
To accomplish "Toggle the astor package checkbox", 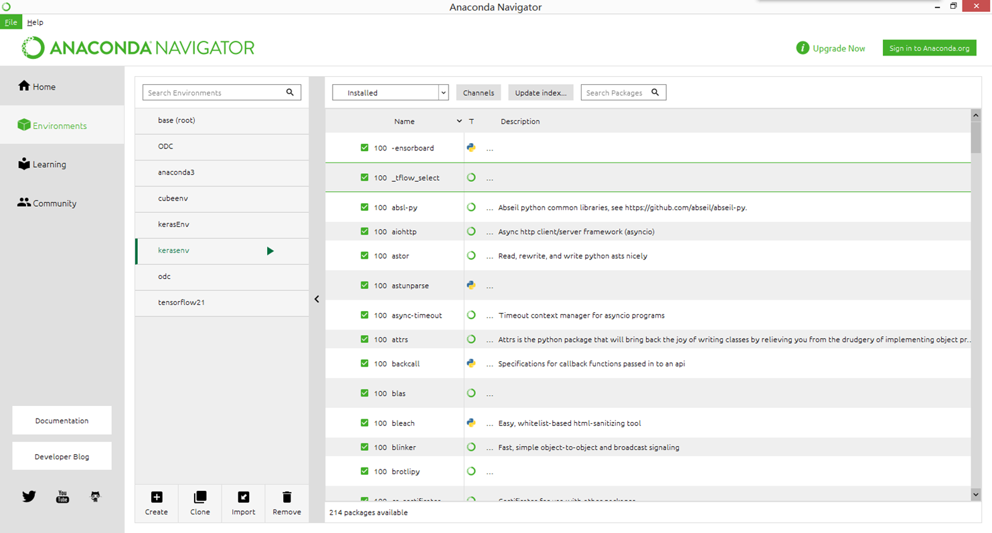I will click(364, 255).
